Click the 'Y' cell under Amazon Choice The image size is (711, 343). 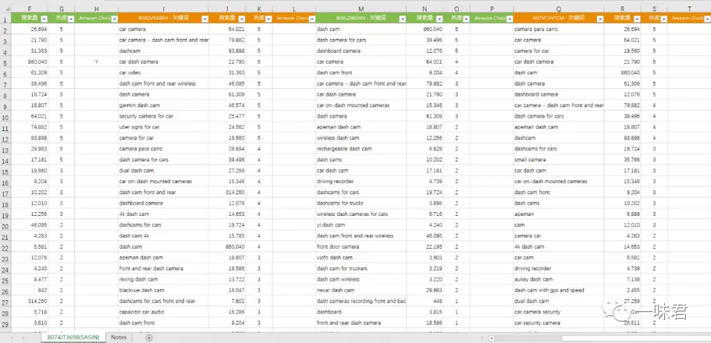pos(97,62)
